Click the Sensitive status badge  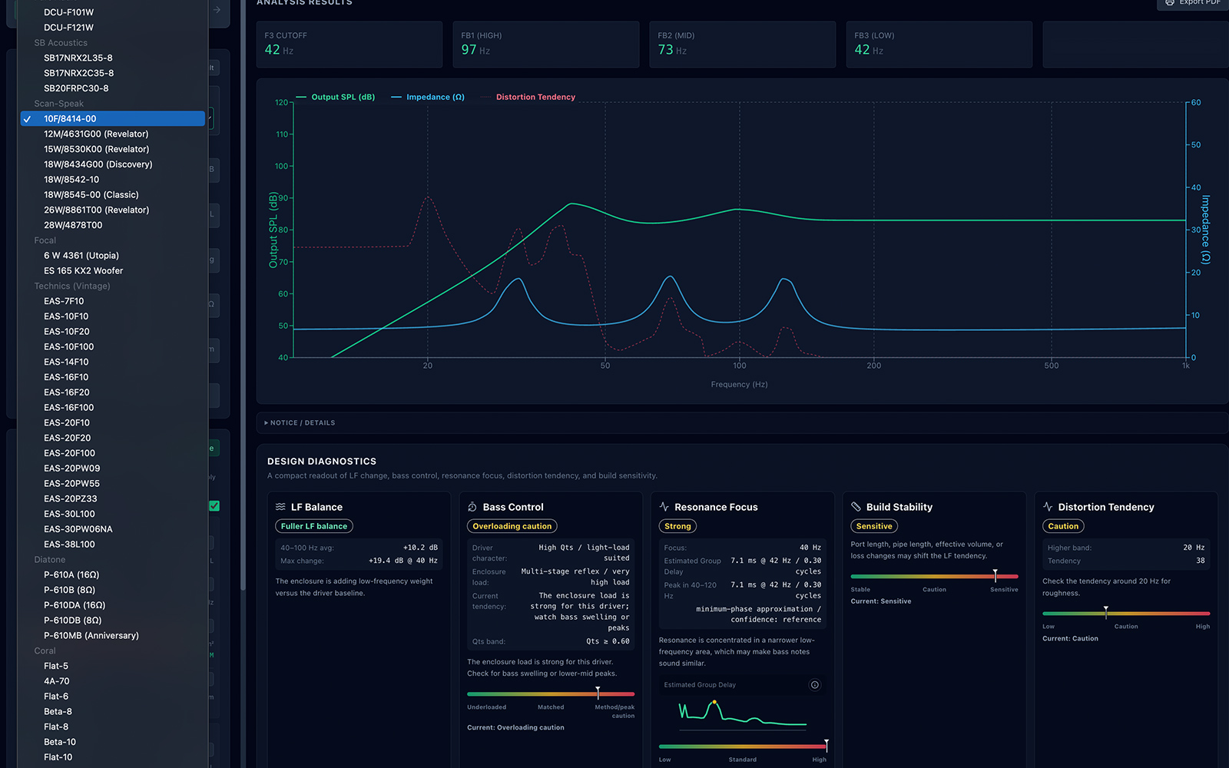coord(874,526)
